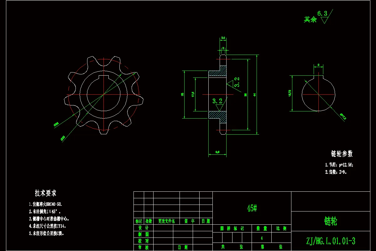The height and width of the screenshot is (251, 376).
Task: Click the '签字' title block cell
Action: tap(190, 221)
